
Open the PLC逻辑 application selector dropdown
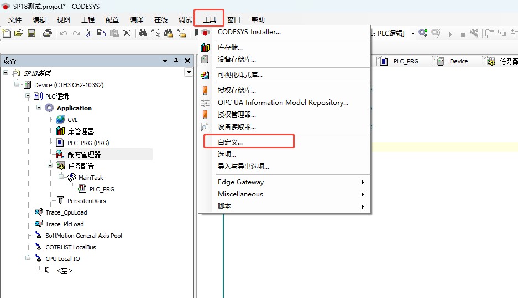tap(412, 33)
